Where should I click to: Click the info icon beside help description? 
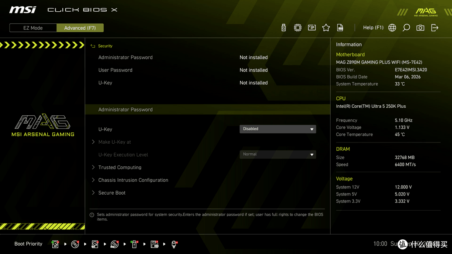point(92,215)
